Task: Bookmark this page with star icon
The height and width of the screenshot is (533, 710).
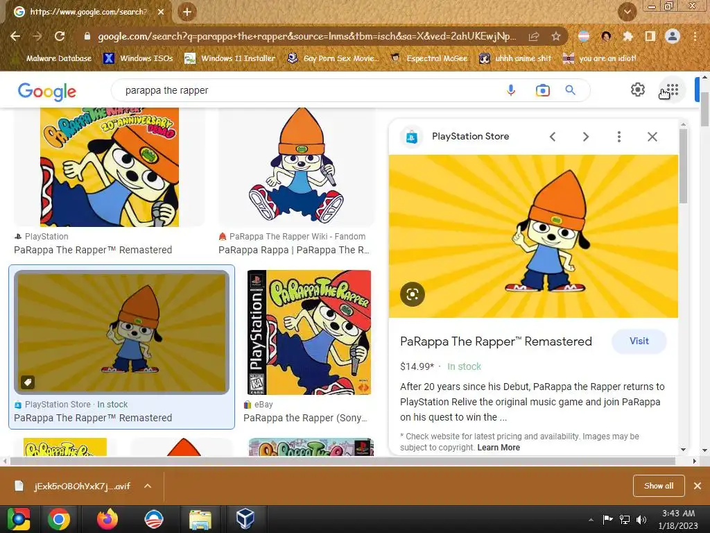Action: [555, 36]
